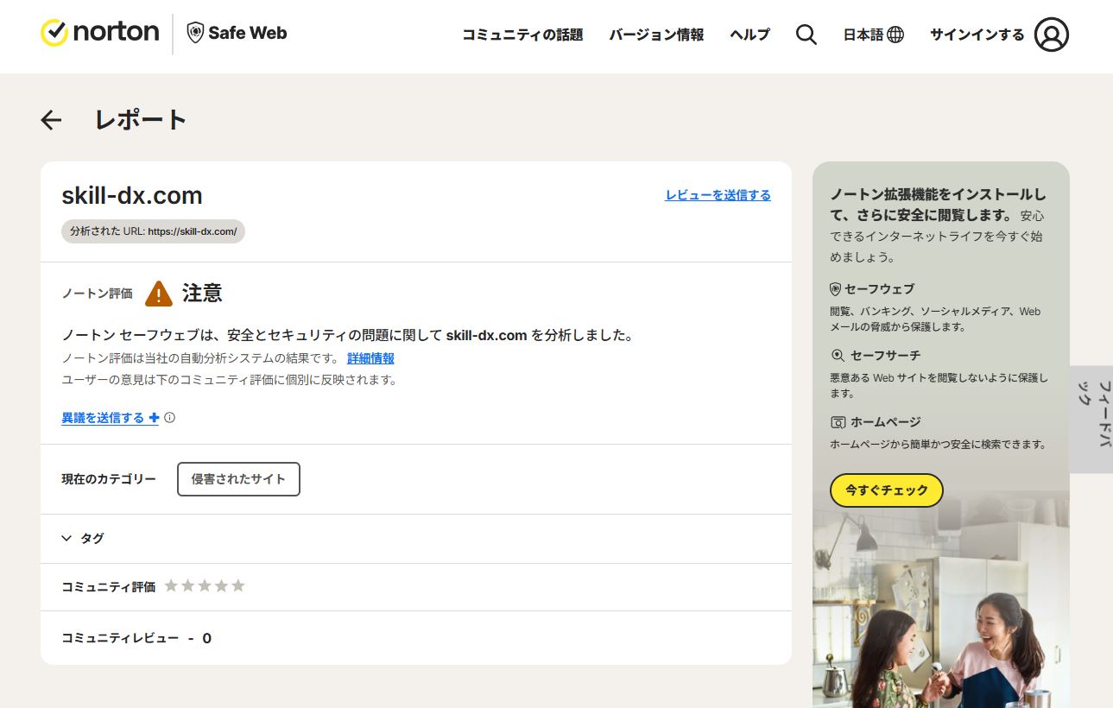Expand the タグ section chevron
This screenshot has width=1113, height=708.
(66, 538)
